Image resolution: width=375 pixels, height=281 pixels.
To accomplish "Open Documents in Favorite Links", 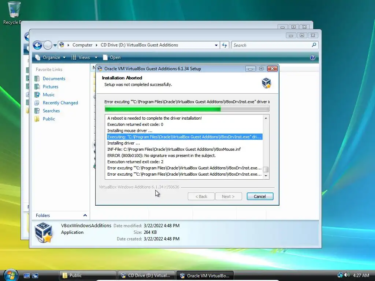I will [54, 79].
